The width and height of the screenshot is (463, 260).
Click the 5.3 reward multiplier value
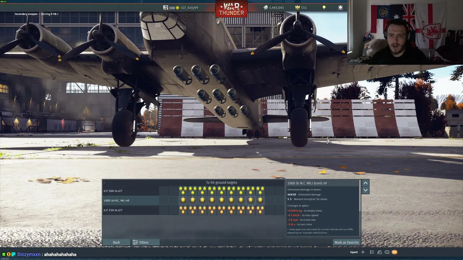[x=289, y=199]
